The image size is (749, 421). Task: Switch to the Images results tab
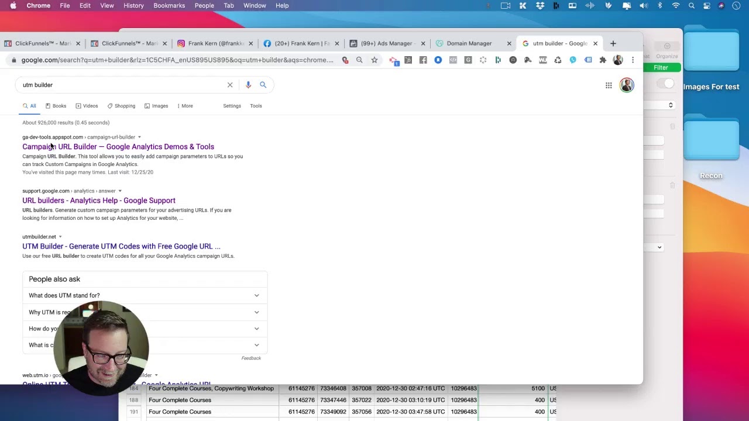tap(156, 106)
